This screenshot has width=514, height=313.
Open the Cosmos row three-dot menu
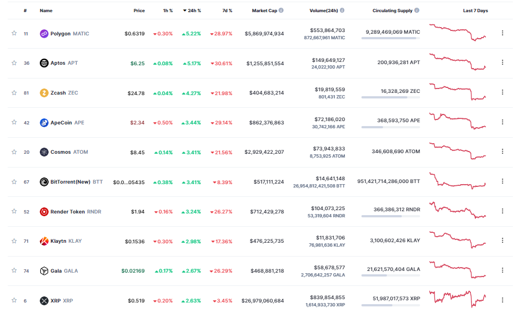click(x=502, y=152)
